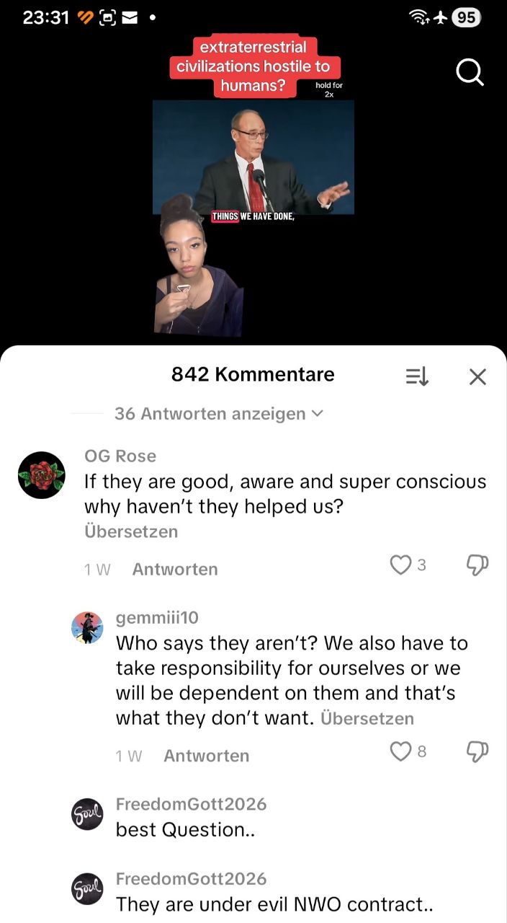
Task: Dislike OG Rose's comment
Action: [477, 566]
